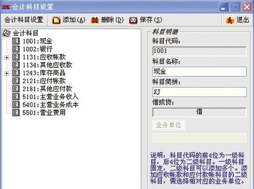The height and width of the screenshot is (189, 254).
Task: Select 5101:主营业务收入 account
Action: coord(51,97)
